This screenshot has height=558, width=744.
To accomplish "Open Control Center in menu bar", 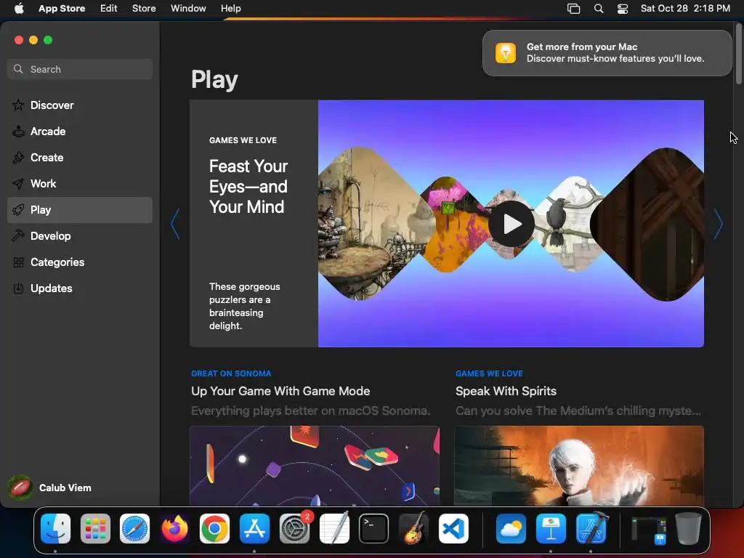I will [x=623, y=9].
